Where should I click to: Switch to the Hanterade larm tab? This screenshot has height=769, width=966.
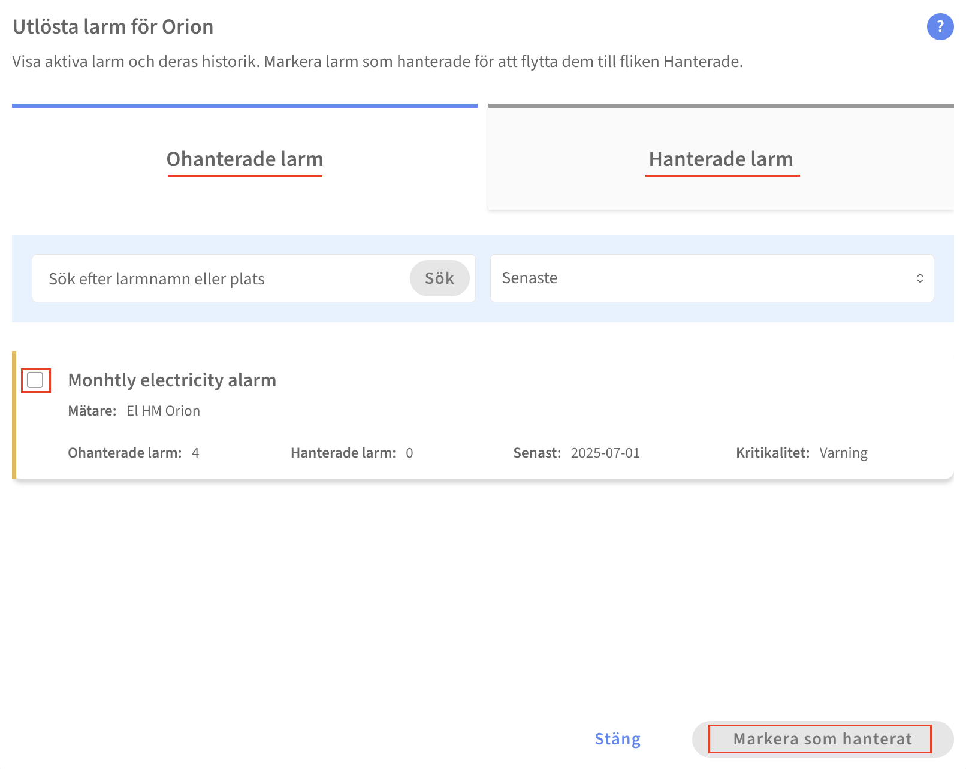pyautogui.click(x=721, y=159)
